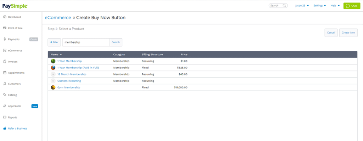Click the Refer a Business thumbs-up icon
This screenshot has height=141, width=363.
5,128
